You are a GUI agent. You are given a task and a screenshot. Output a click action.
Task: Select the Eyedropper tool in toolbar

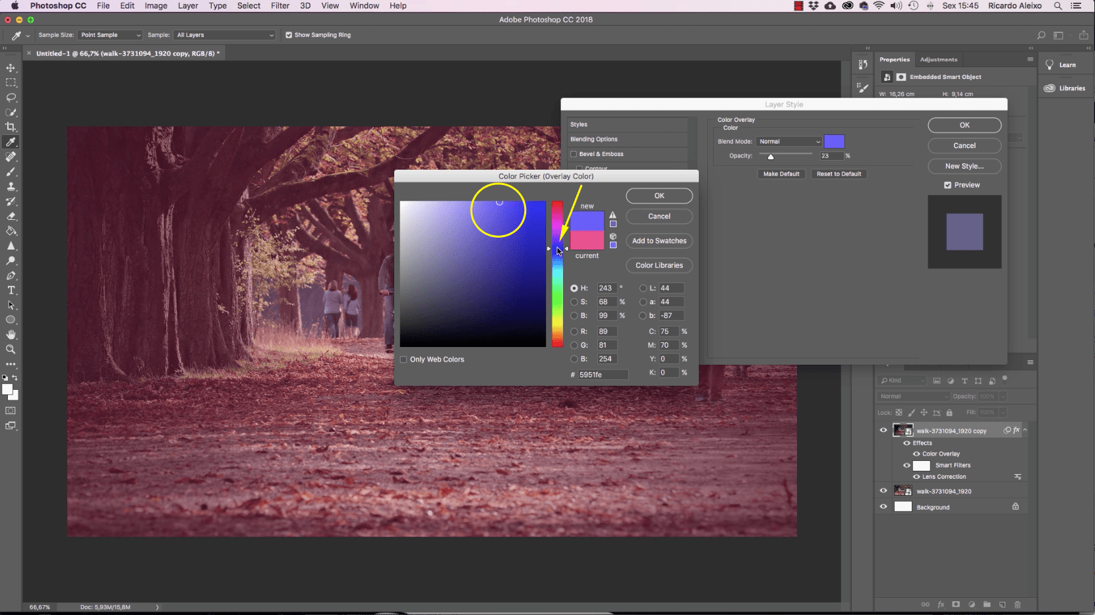point(11,142)
